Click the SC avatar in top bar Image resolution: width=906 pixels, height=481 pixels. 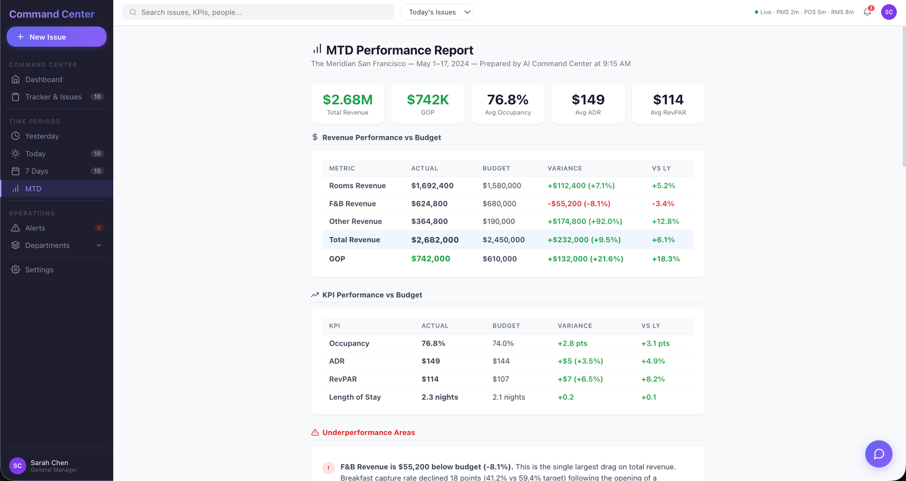point(889,12)
